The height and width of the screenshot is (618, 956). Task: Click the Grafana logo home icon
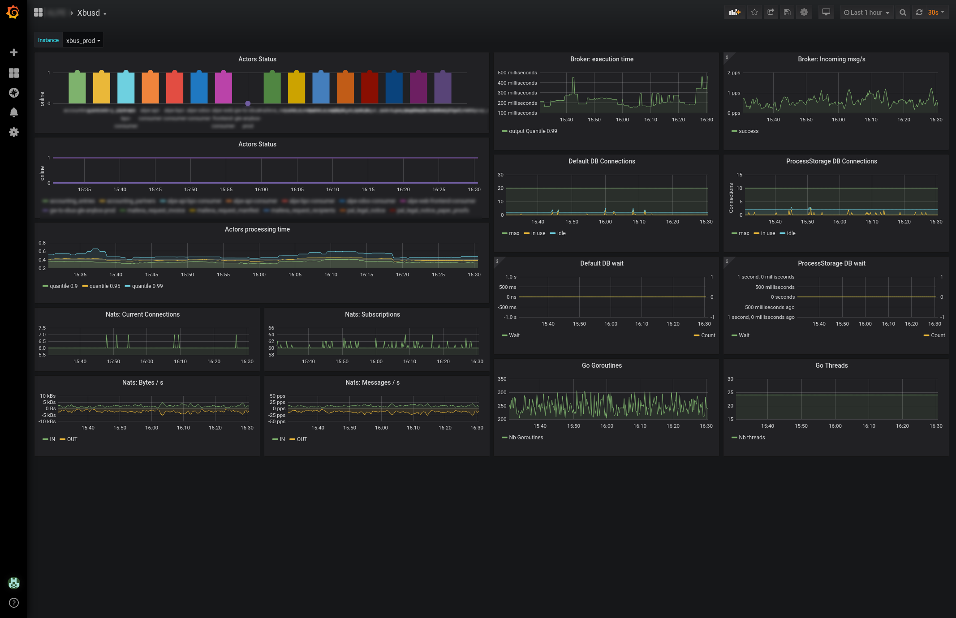pos(13,12)
